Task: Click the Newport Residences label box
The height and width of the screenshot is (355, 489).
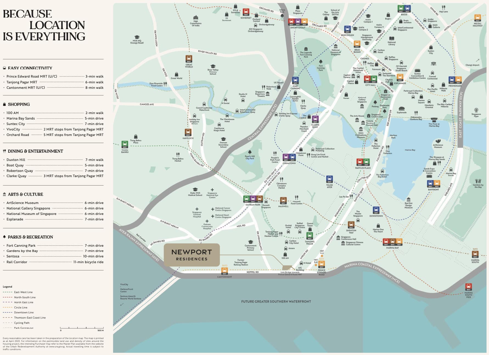Action: pos(192,255)
